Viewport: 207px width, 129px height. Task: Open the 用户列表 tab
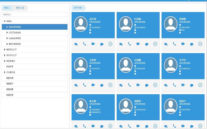[x=78, y=8]
